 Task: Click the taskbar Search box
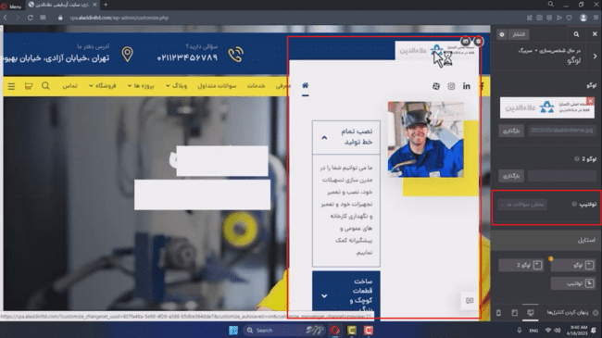click(284, 331)
